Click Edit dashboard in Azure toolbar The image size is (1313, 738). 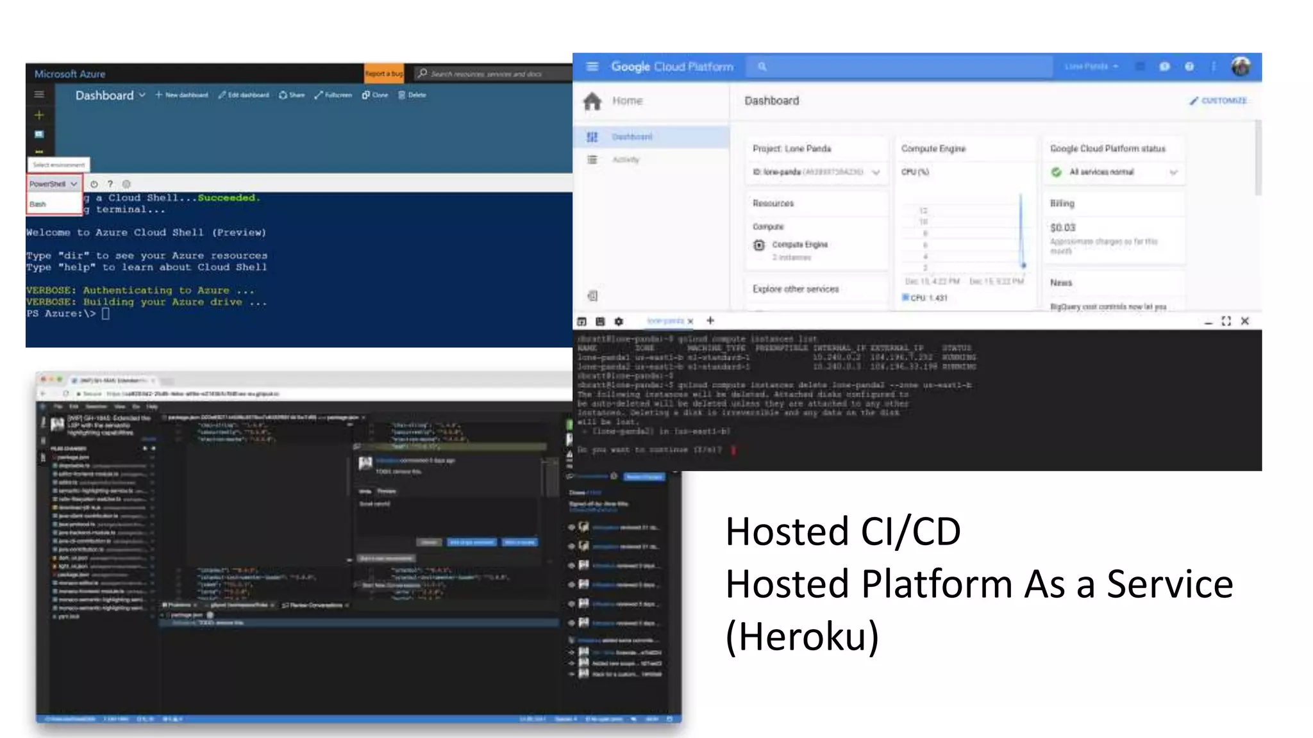[244, 95]
